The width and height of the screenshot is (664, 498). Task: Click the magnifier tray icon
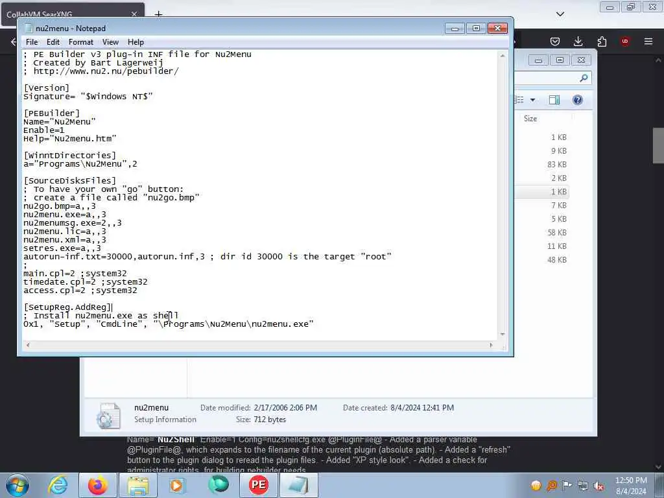tap(552, 485)
